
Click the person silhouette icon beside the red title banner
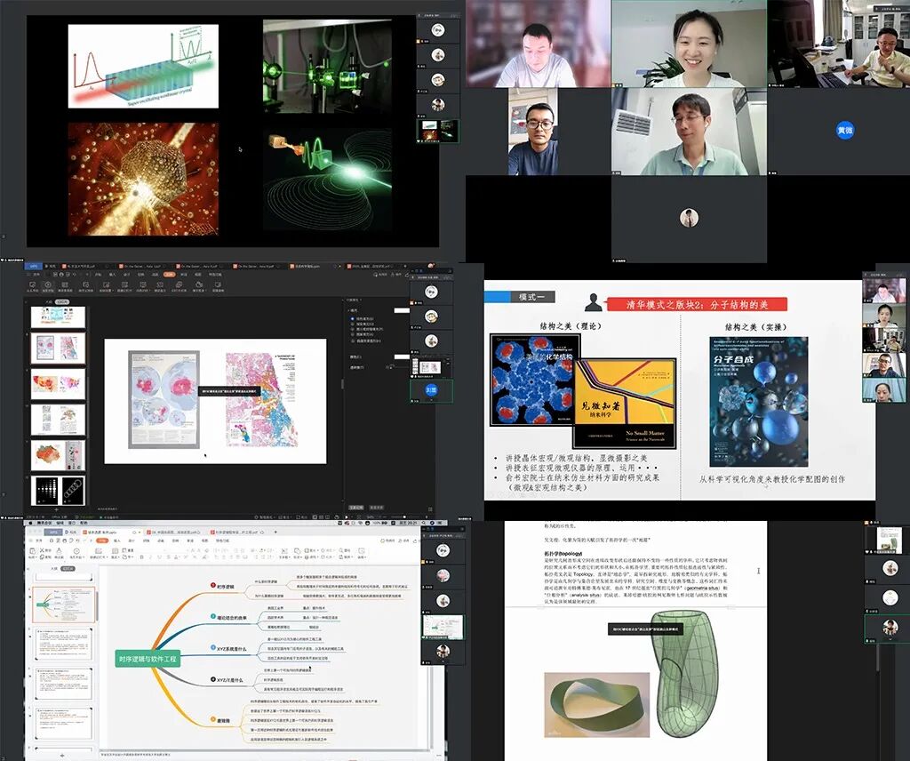(593, 302)
